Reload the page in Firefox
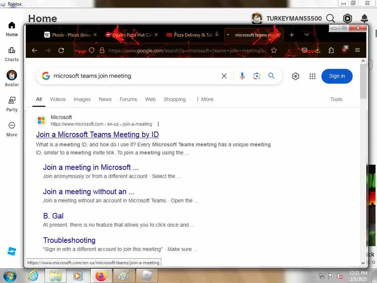This screenshot has height=283, width=377. [61, 50]
